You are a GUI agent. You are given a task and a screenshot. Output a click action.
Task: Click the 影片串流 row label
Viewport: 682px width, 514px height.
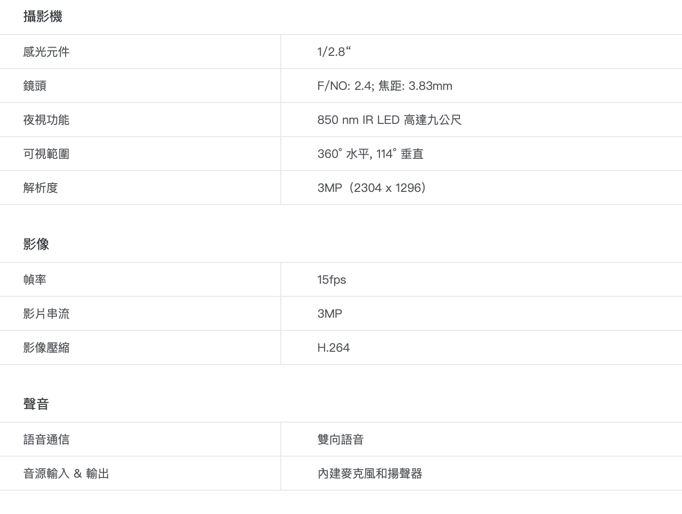(x=46, y=314)
